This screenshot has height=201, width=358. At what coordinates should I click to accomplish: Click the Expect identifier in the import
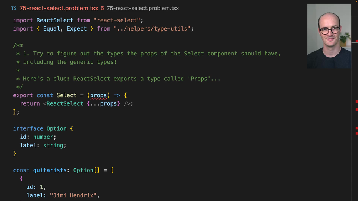tap(76, 29)
